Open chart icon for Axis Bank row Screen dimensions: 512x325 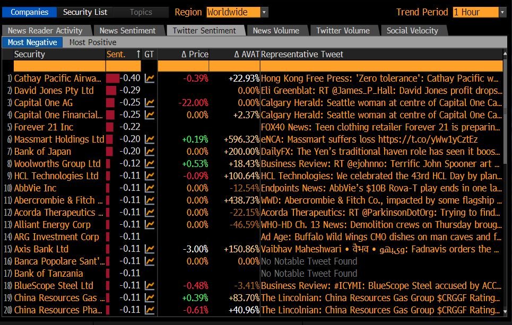150,249
